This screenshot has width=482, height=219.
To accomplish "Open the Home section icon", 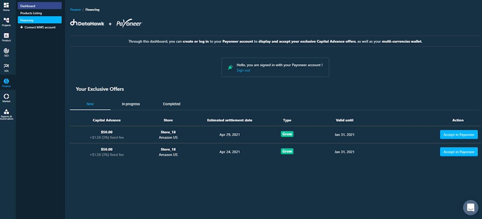I will coord(6,5).
